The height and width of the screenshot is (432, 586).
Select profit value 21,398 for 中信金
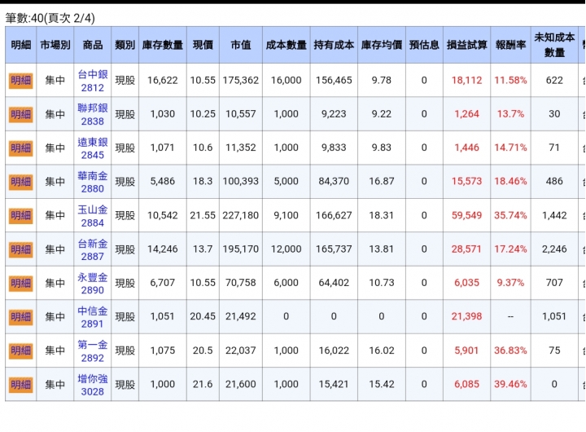[467, 317]
